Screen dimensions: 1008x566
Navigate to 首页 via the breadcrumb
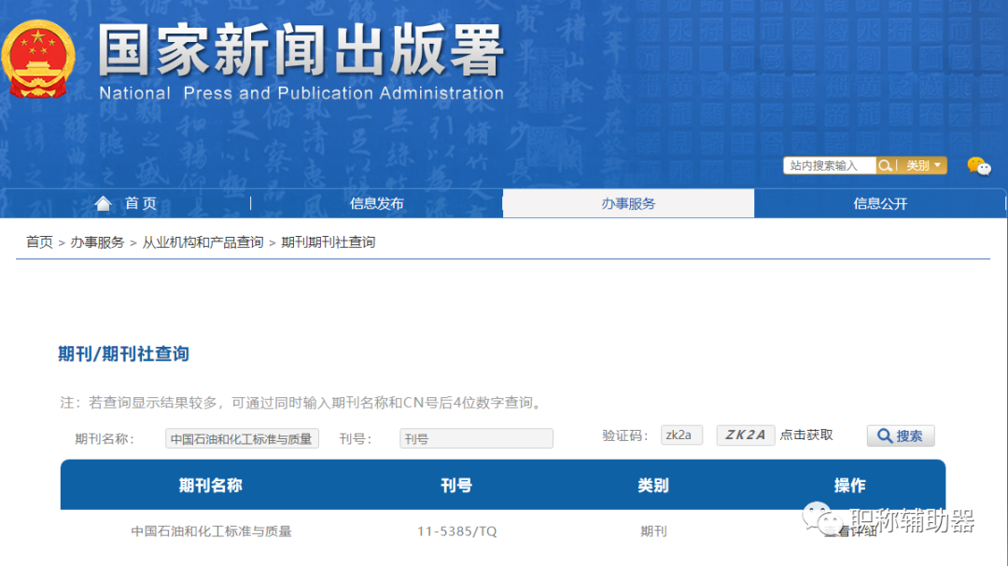click(37, 241)
